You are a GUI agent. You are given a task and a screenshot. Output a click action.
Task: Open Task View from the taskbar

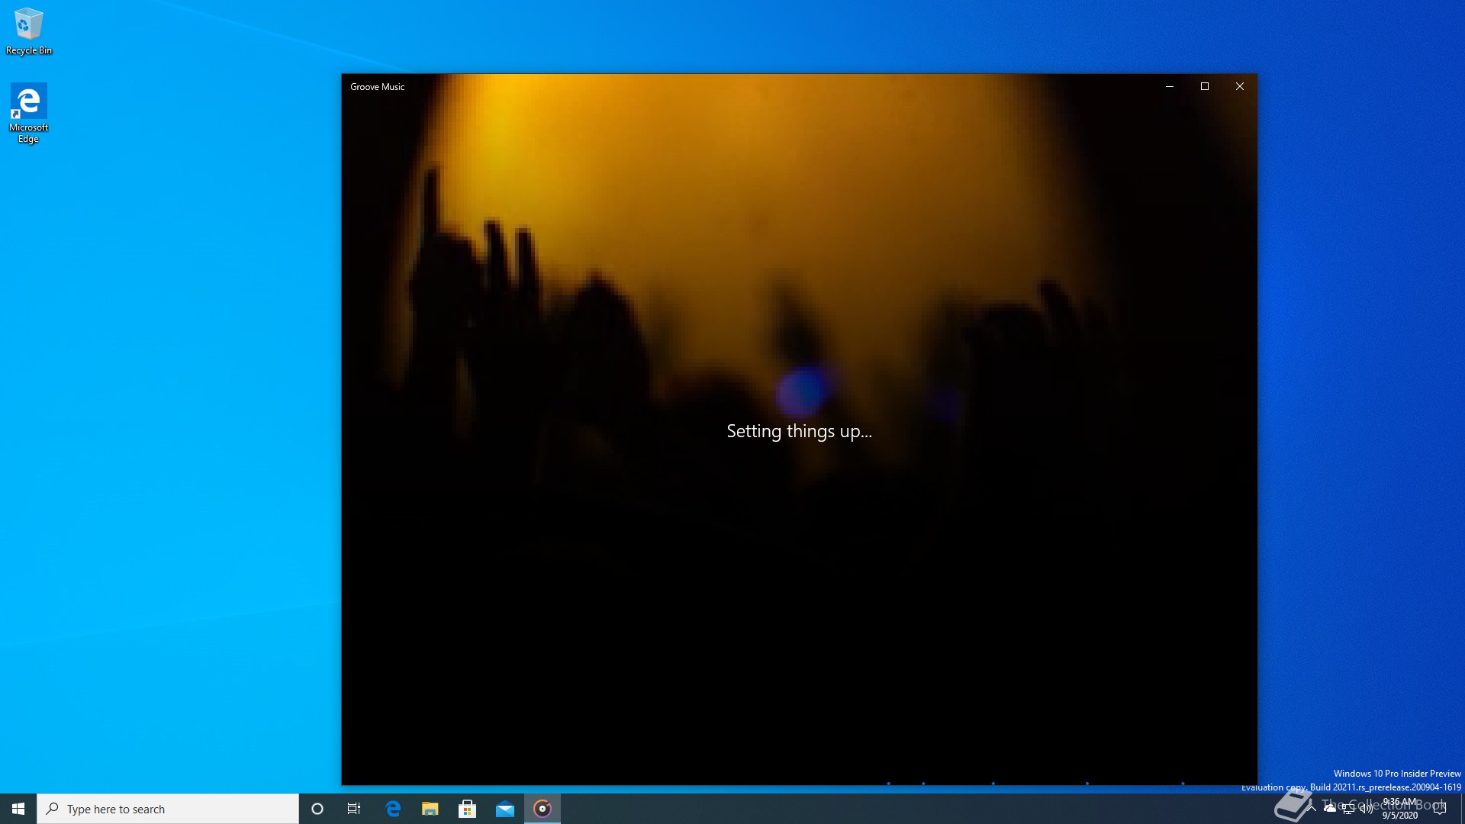(354, 809)
